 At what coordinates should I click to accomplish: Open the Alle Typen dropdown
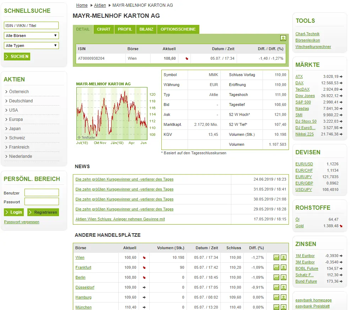pyautogui.click(x=31, y=46)
